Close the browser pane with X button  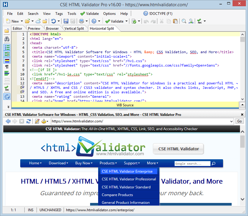click(x=242, y=114)
